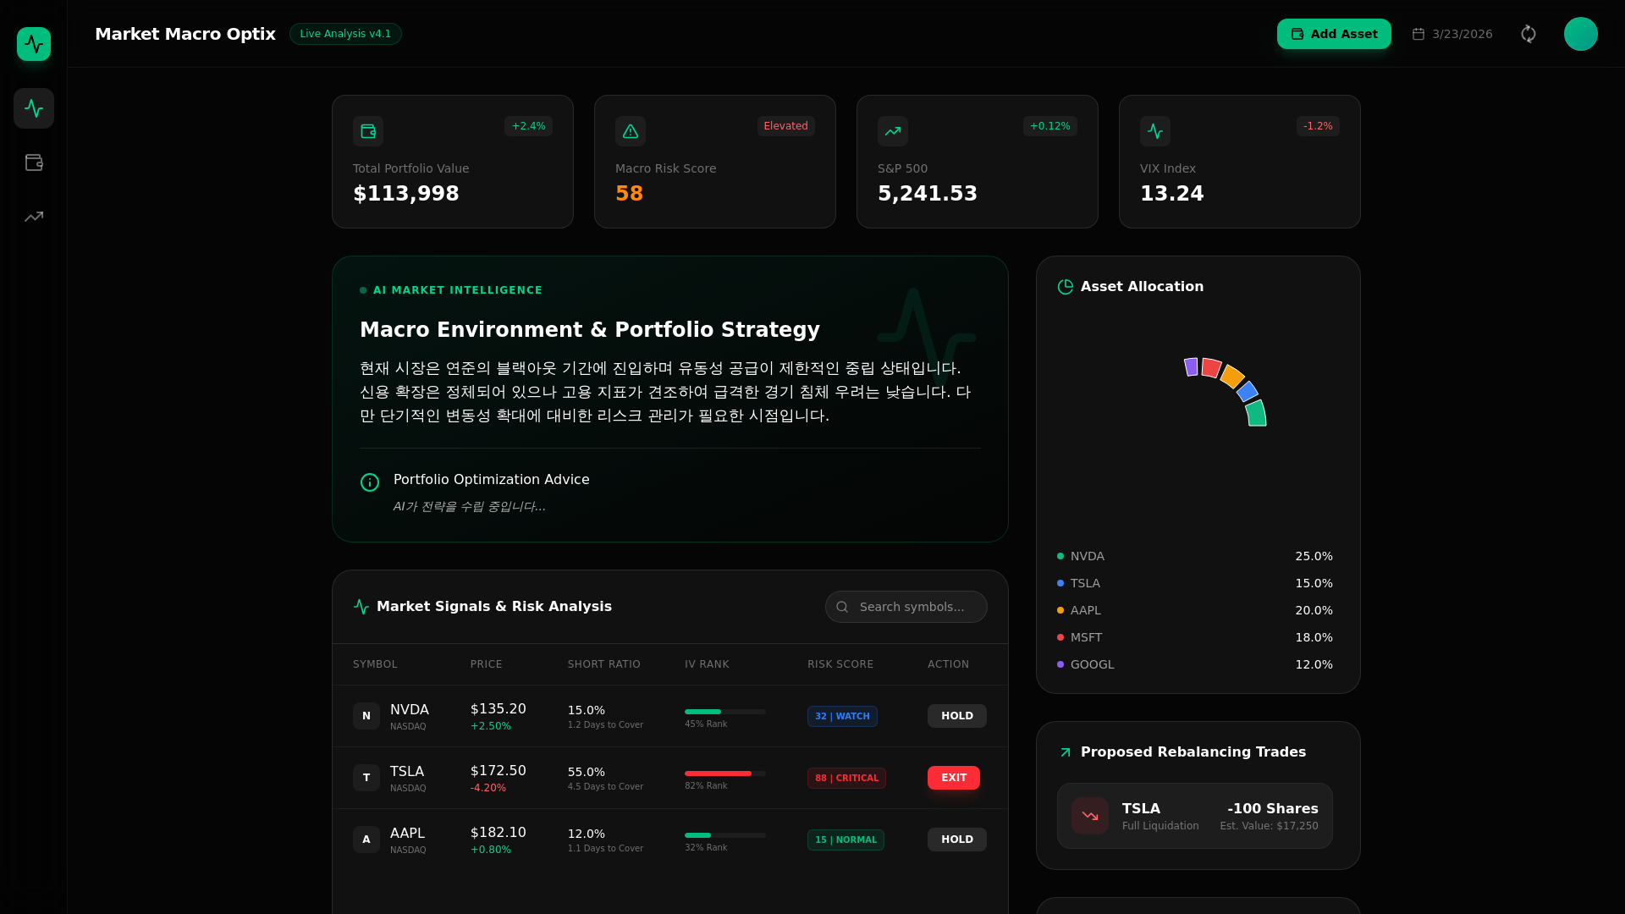Open the user avatar circle
This screenshot has height=914, width=1625.
tap(1581, 34)
